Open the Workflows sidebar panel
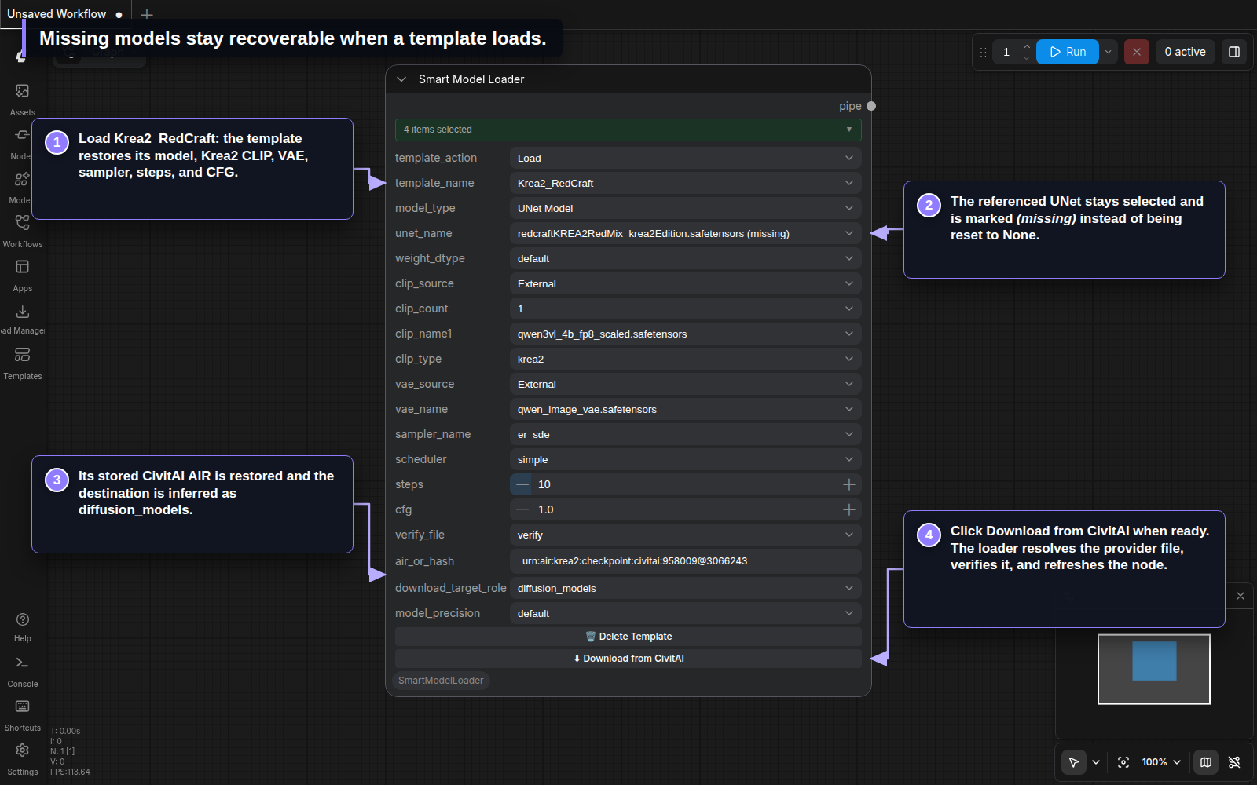Image resolution: width=1257 pixels, height=785 pixels. (22, 232)
